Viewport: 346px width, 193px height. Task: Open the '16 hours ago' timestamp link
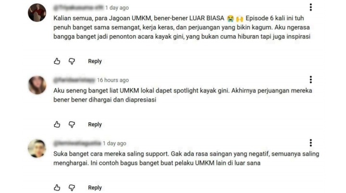pyautogui.click(x=113, y=80)
